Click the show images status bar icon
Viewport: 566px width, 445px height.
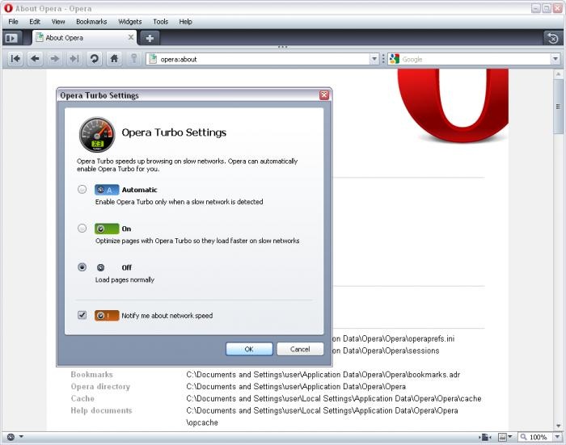(x=502, y=437)
